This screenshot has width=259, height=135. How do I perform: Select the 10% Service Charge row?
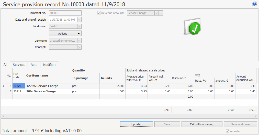41,91
